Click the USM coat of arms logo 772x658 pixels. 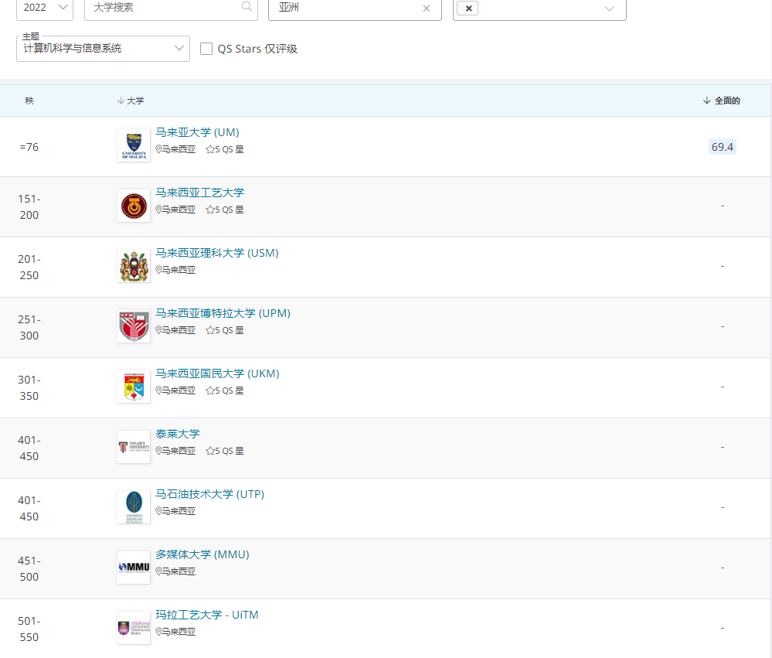coord(134,266)
